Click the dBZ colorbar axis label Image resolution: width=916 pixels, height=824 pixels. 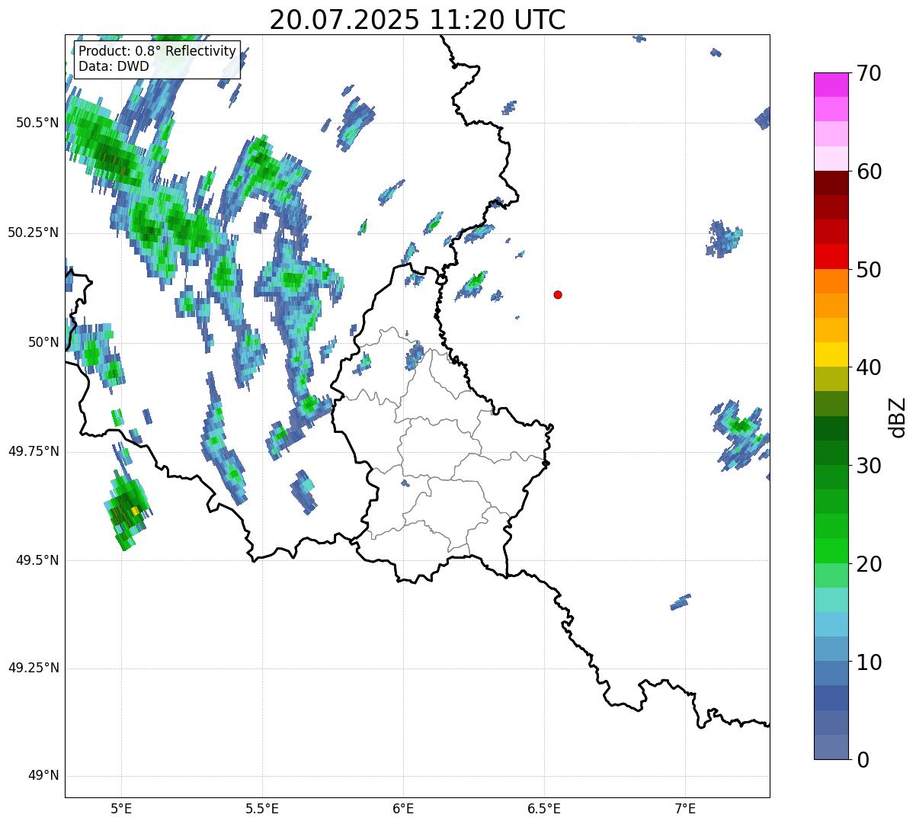pos(898,417)
